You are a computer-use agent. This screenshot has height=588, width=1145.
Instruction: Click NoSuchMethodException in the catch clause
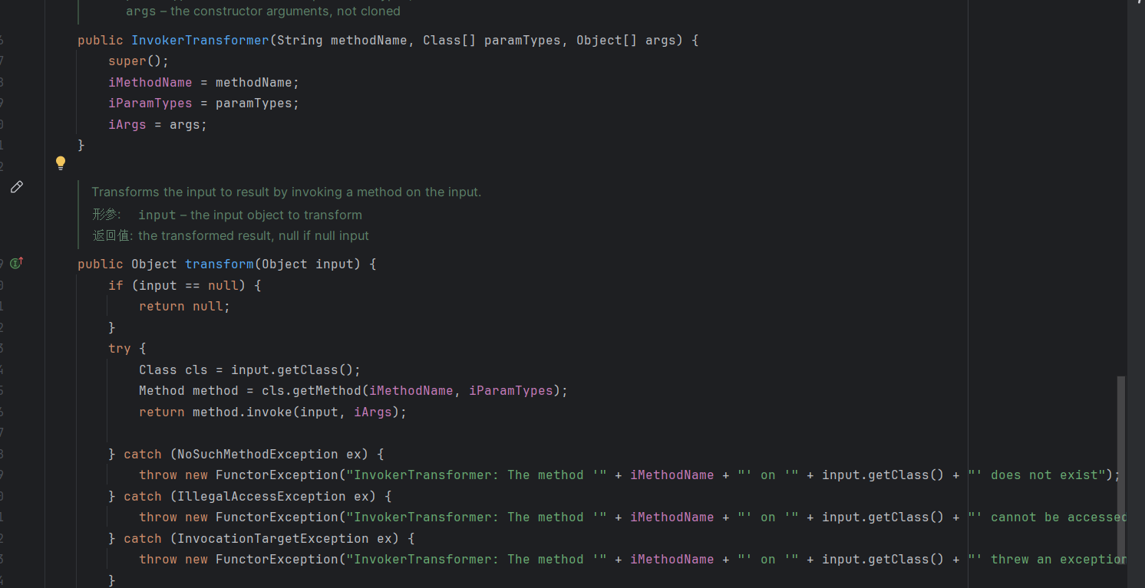258,454
